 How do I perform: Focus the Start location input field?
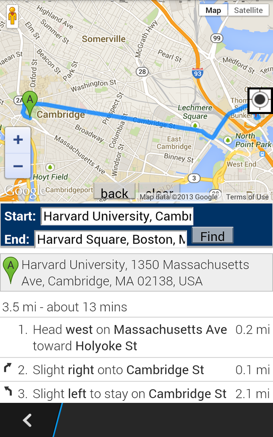[x=117, y=216]
